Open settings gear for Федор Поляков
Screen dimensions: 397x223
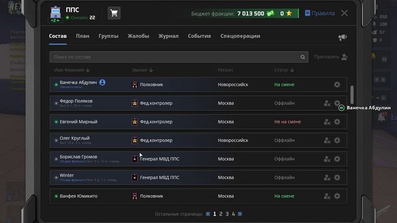(x=337, y=103)
